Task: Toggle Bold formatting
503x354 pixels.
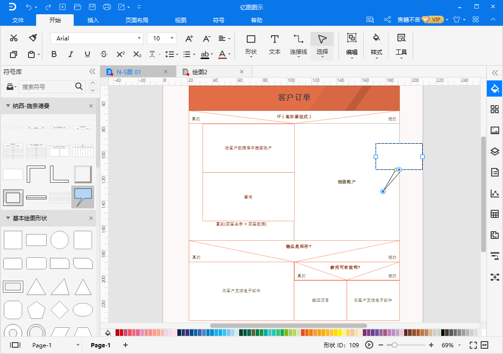Action: [x=54, y=54]
